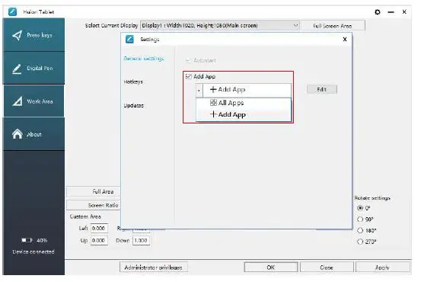This screenshot has width=421, height=282.
Task: Click the battery level icon
Action: 27,240
